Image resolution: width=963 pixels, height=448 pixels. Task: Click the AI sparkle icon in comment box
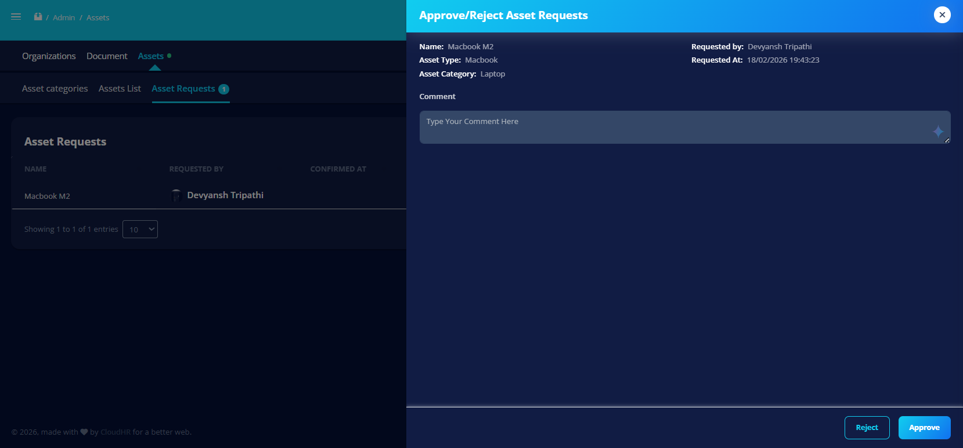click(x=938, y=132)
